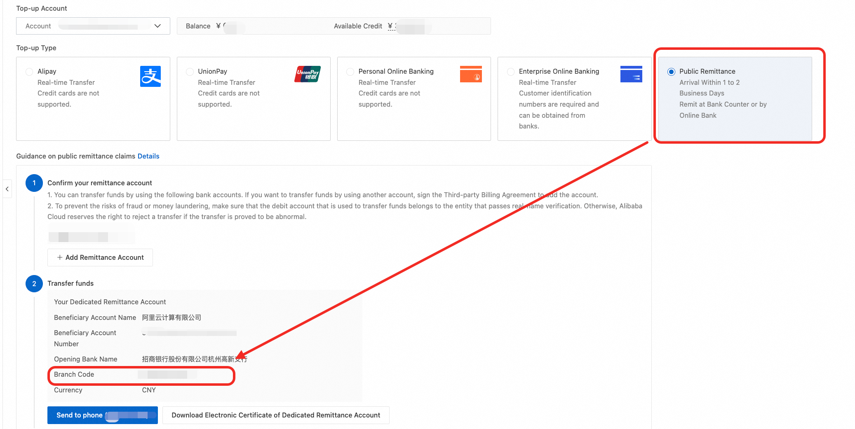Click the Enterprise Online Banking card icon
The height and width of the screenshot is (429, 855).
pos(631,74)
